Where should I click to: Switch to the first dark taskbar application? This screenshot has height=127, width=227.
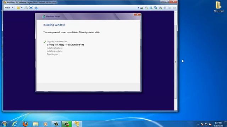(x=56, y=124)
